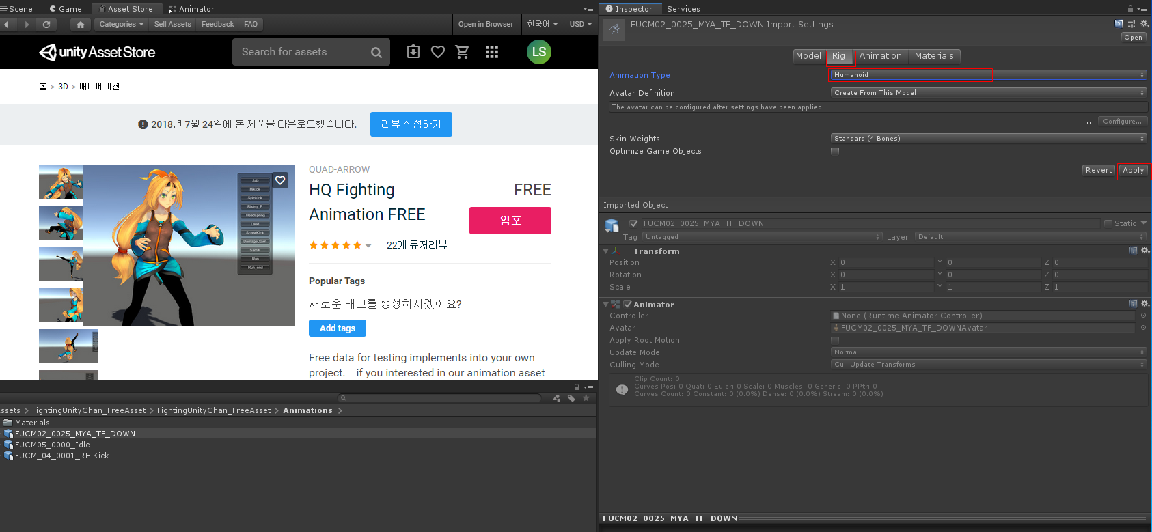Image resolution: width=1152 pixels, height=532 pixels.
Task: Toggle the Static checkbox
Action: click(x=1108, y=223)
